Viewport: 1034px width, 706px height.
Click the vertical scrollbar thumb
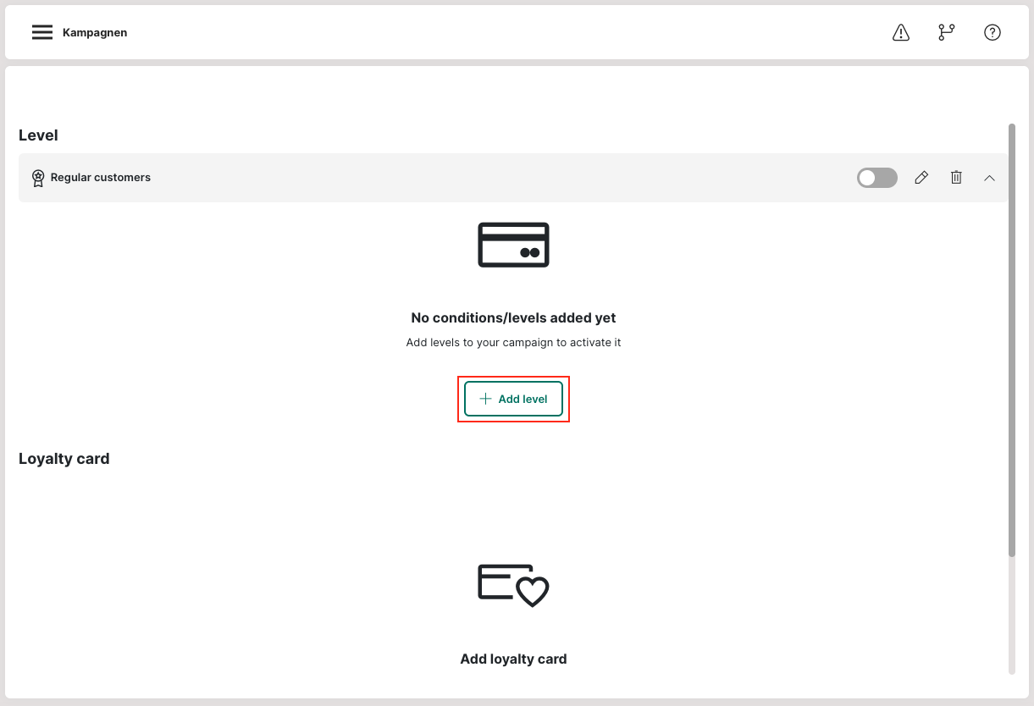(x=1011, y=339)
